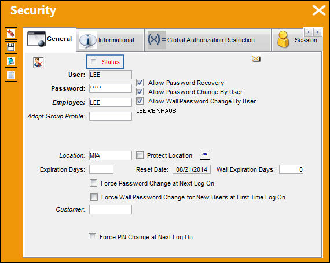Open the Global Authorization Restriction tab
Viewport: 330px width, 263px height.
click(x=208, y=40)
